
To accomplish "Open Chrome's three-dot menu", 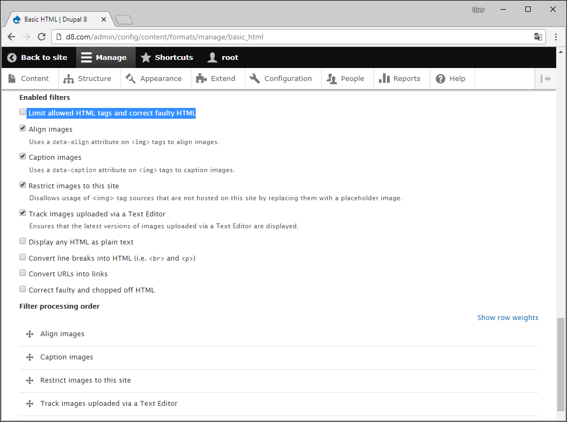I will coord(556,37).
